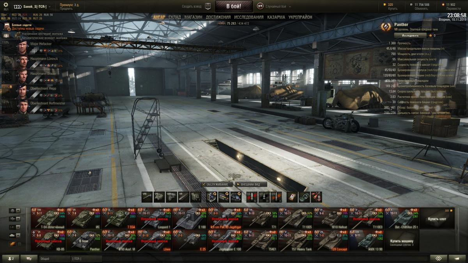The height and width of the screenshot is (263, 468).
Task: Expand the Sanok_S account dropdown arrow
Action: click(x=50, y=7)
